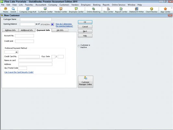The image size is (173, 130).
Task: Open the Edit menu
Action: point(8,5)
